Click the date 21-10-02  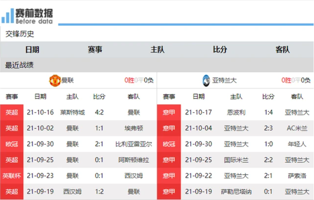click(40, 128)
